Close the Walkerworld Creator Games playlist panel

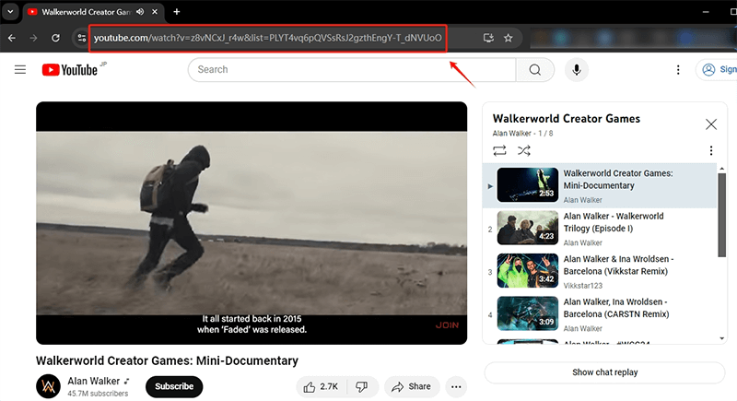(711, 124)
